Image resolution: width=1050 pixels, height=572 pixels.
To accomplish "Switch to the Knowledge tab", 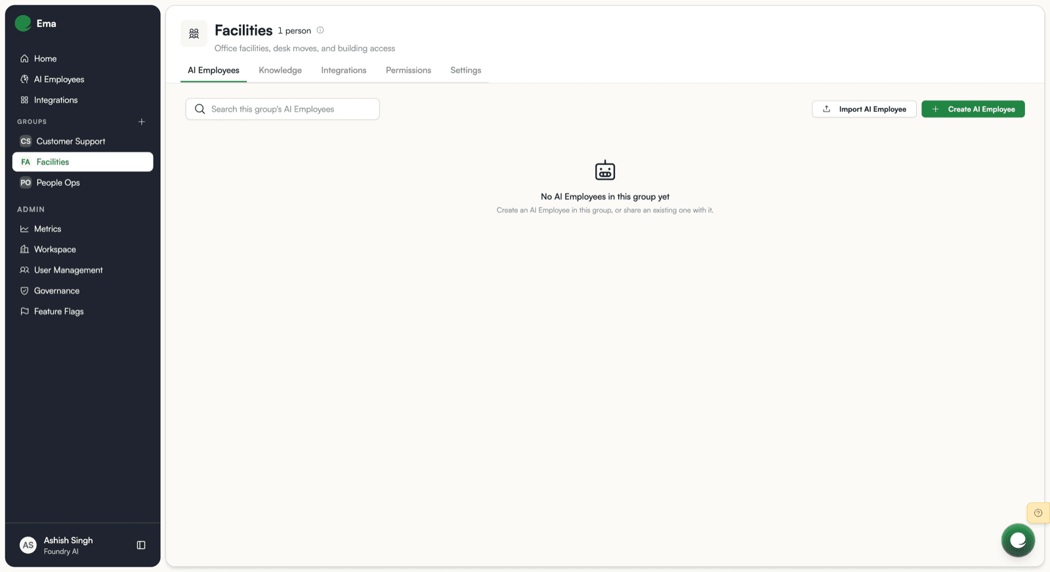I will point(280,70).
